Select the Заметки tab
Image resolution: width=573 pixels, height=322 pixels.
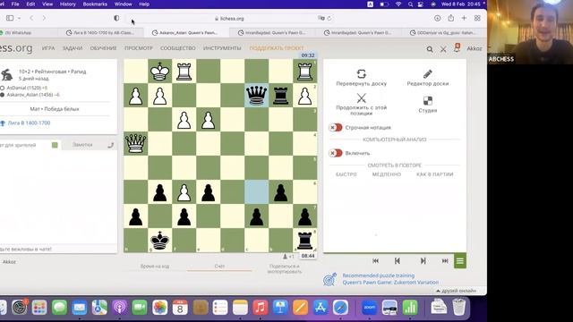[x=82, y=145]
